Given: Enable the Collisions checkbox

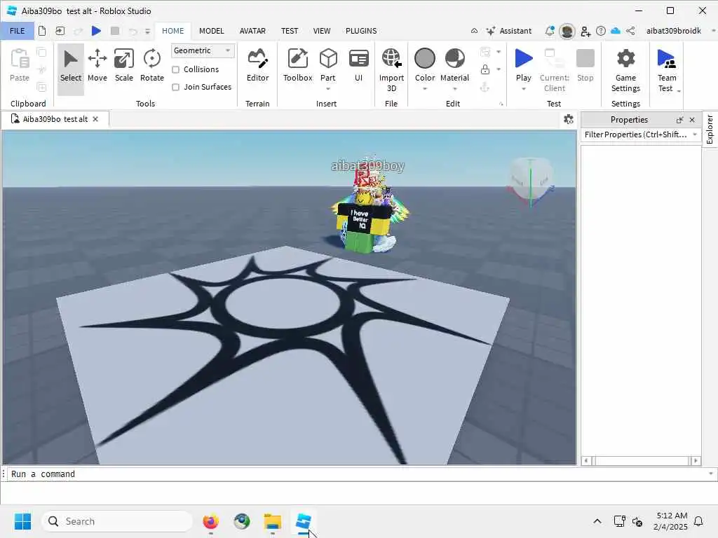Looking at the screenshot, I should click(175, 69).
